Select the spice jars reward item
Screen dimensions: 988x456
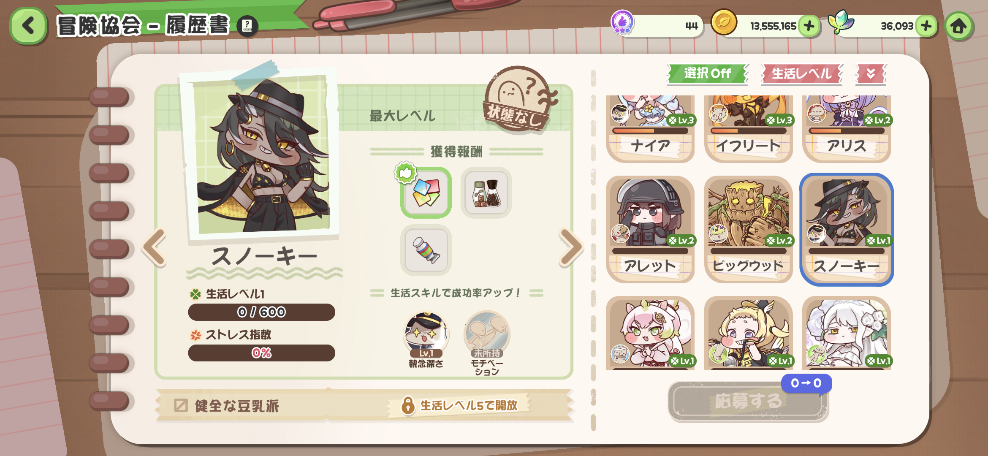click(486, 193)
